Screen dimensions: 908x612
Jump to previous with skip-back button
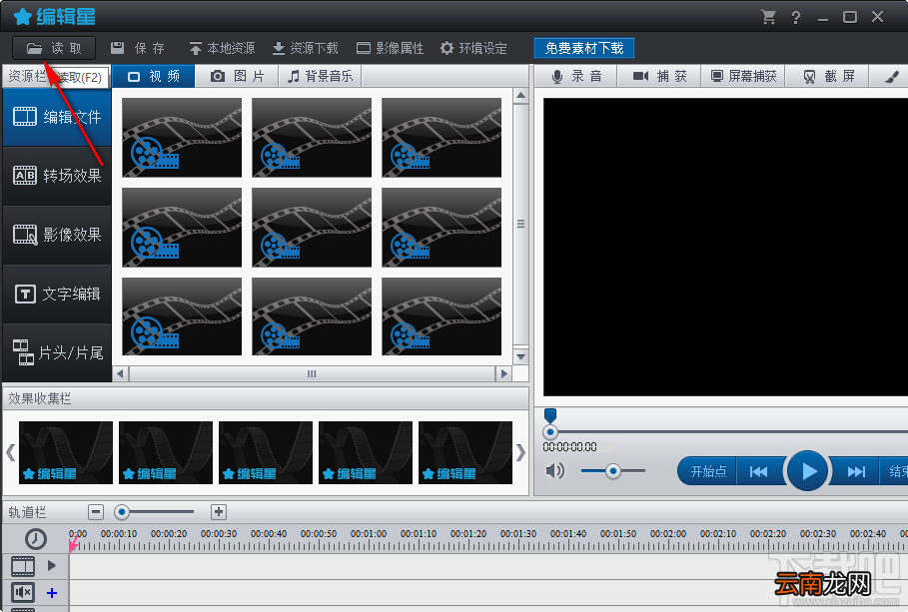(758, 472)
